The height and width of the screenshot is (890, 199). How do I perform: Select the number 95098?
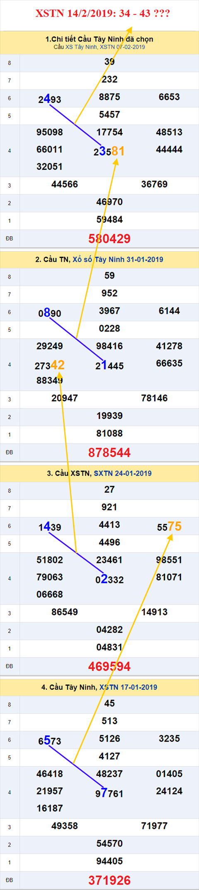point(50,132)
